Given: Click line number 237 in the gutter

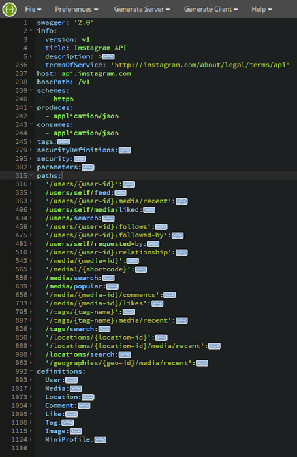Looking at the screenshot, I should (x=22, y=73).
